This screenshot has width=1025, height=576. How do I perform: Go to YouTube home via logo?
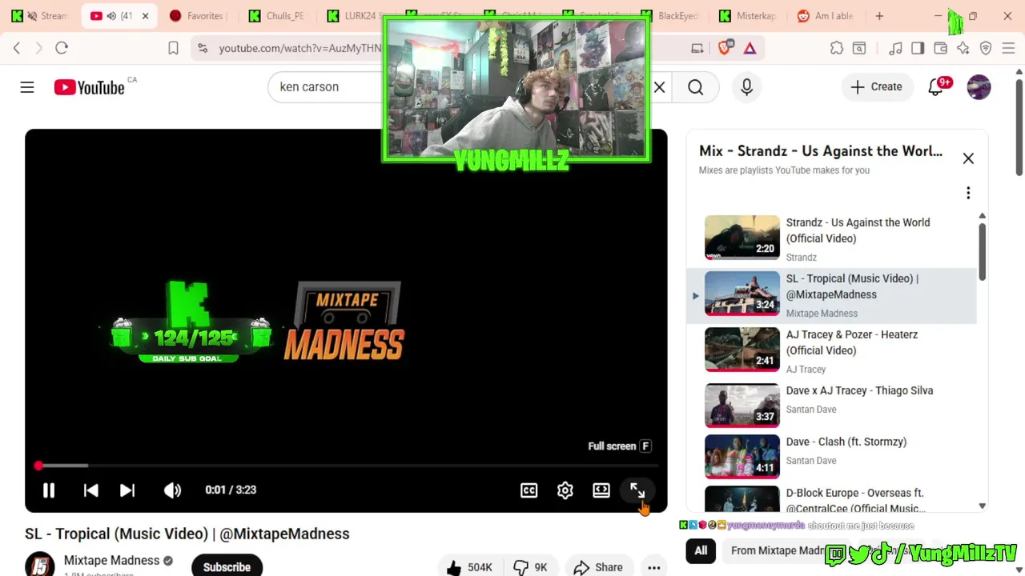(90, 87)
